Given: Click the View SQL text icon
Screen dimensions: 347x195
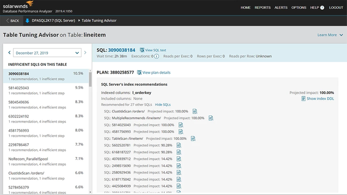Looking at the screenshot, I should pos(142,50).
